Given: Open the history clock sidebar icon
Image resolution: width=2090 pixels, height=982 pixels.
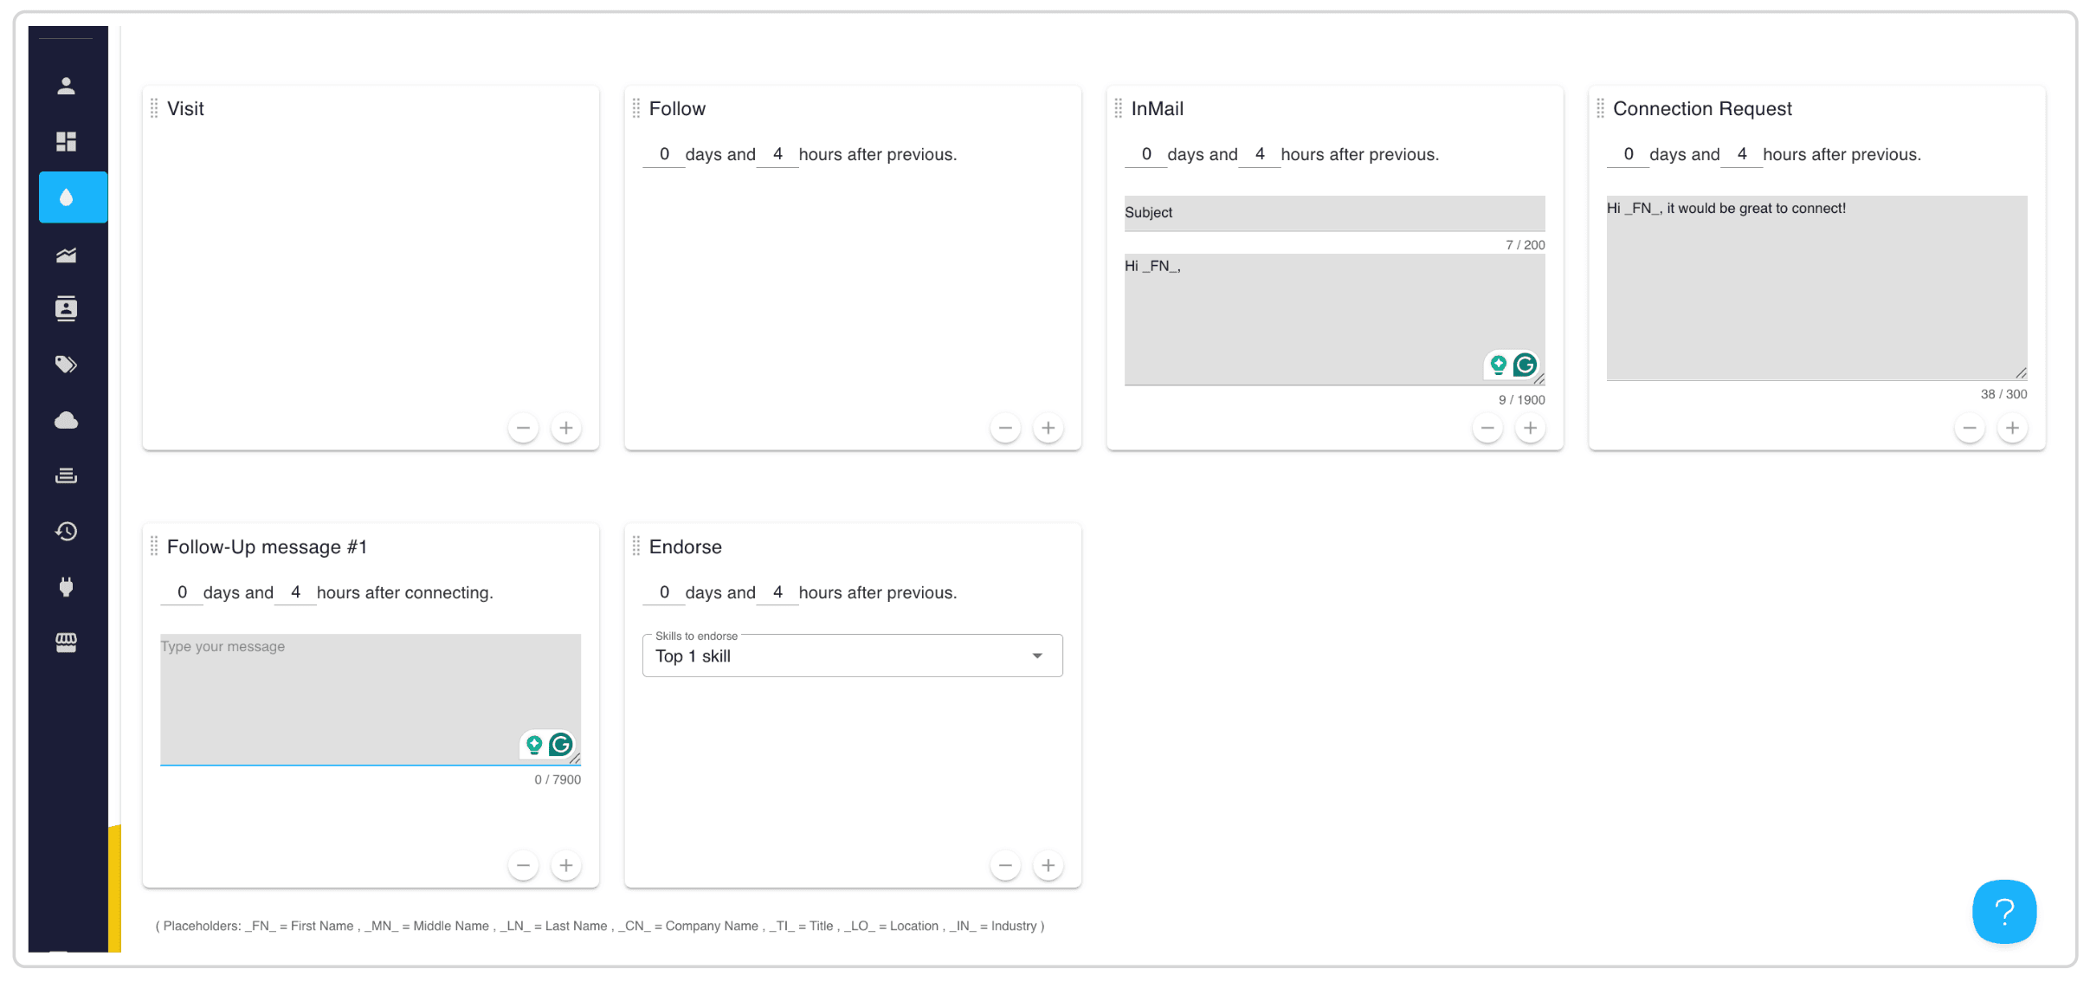Looking at the screenshot, I should tap(67, 532).
